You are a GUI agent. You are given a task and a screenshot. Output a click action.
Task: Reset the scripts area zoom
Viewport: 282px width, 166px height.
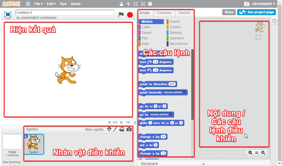tap(257, 153)
